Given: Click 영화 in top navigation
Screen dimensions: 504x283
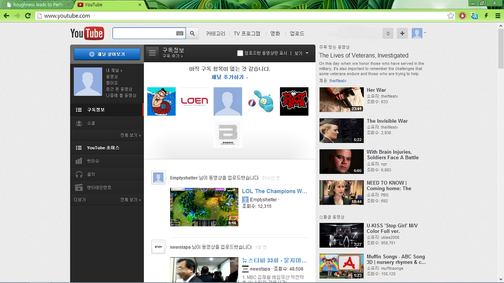Looking at the screenshot, I should point(275,33).
